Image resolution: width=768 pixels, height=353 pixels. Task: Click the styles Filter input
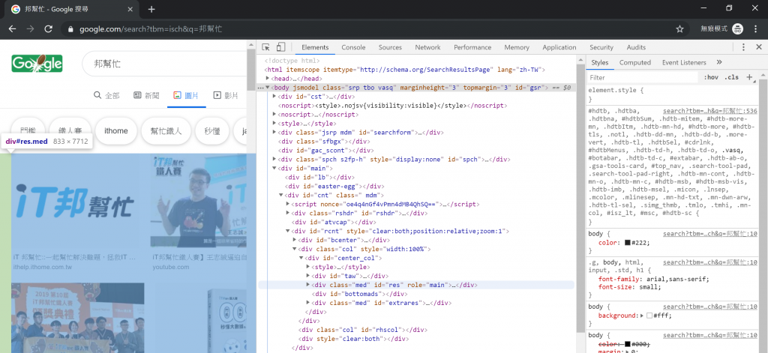643,77
